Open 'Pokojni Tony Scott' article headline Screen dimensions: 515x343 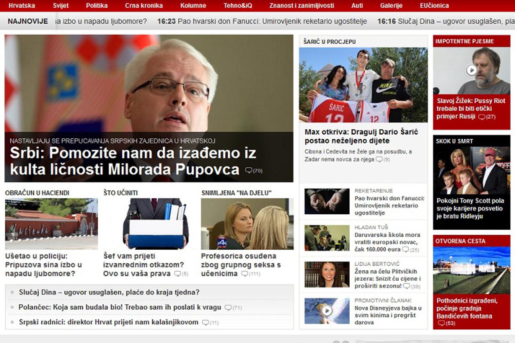(470, 208)
